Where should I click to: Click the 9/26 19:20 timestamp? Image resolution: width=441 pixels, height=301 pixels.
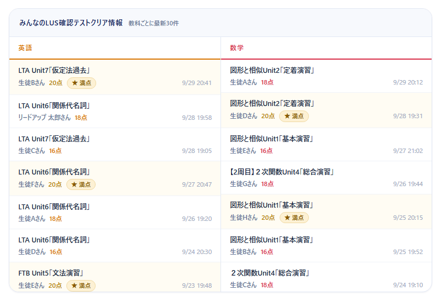(x=197, y=219)
